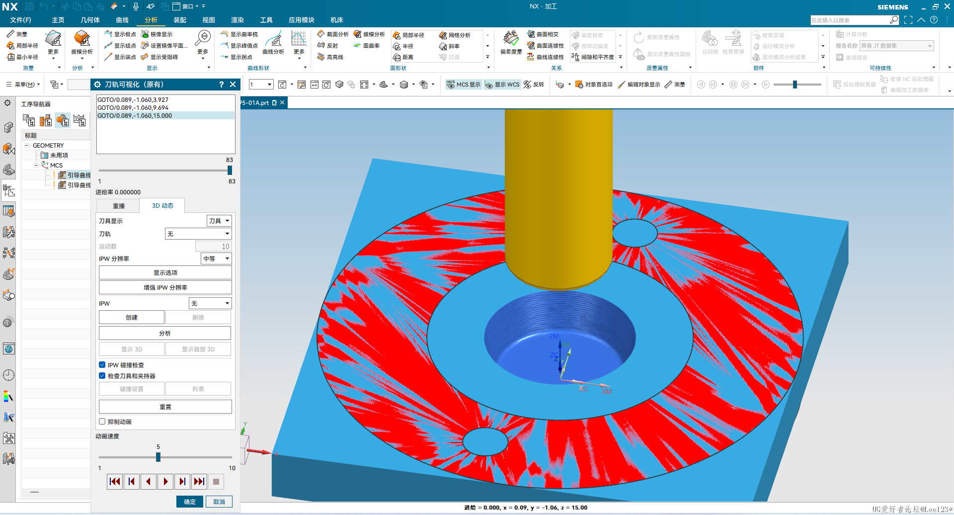Open Deviation Gauge (偏差度量) tool

pyautogui.click(x=511, y=43)
